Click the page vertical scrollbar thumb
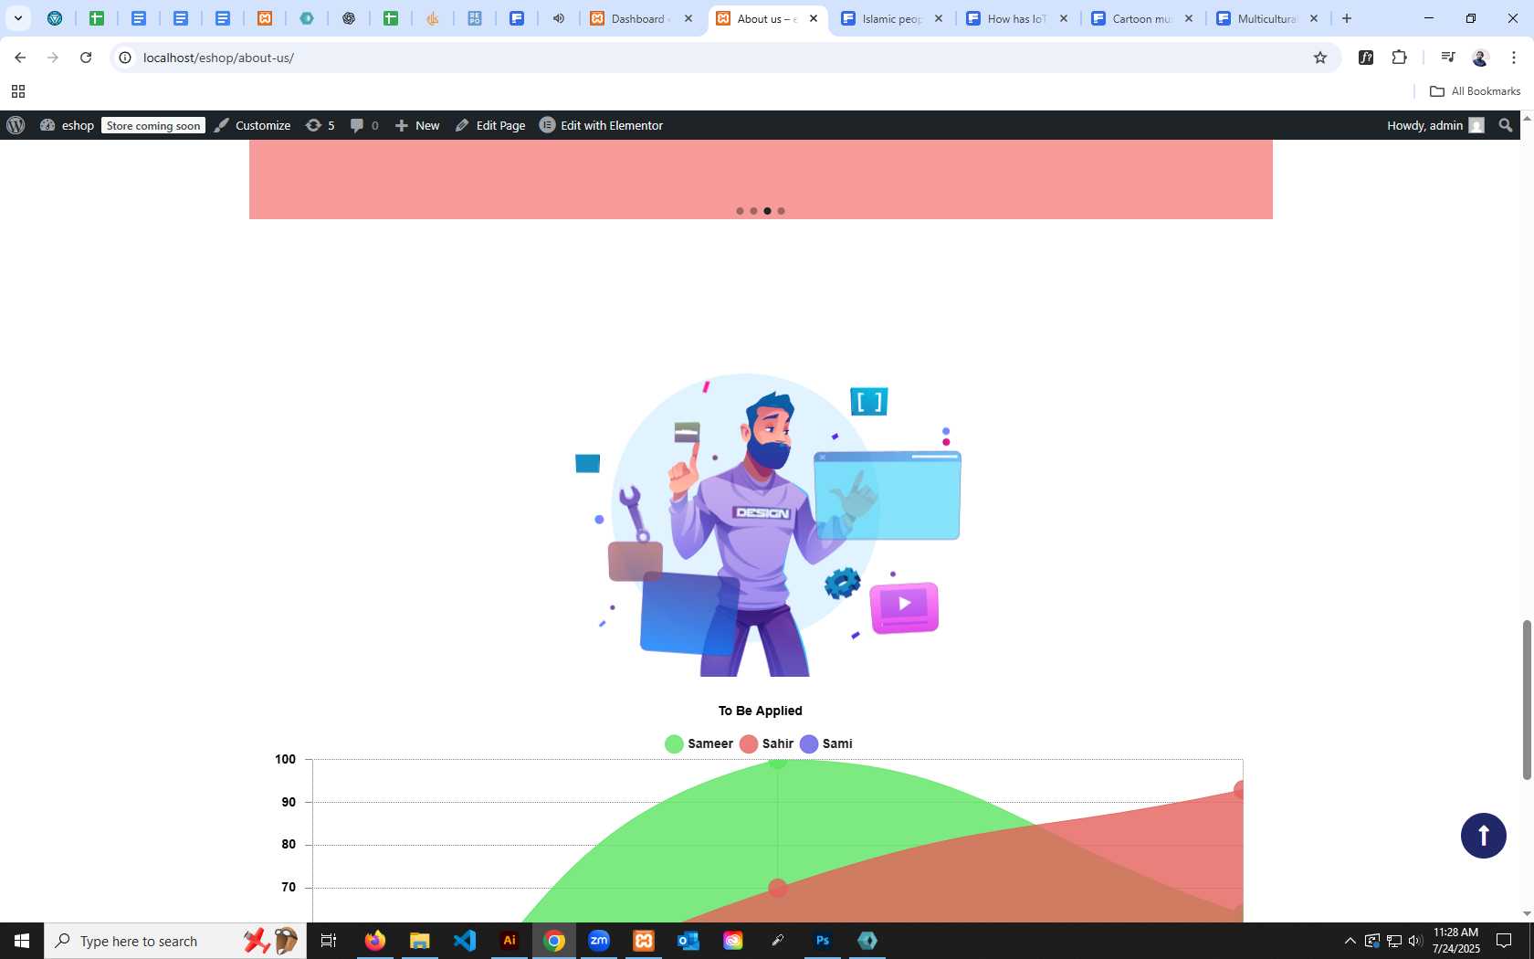Image resolution: width=1534 pixels, height=959 pixels. tap(1526, 701)
